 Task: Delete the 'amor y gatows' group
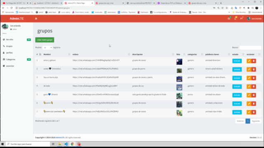[254, 61]
